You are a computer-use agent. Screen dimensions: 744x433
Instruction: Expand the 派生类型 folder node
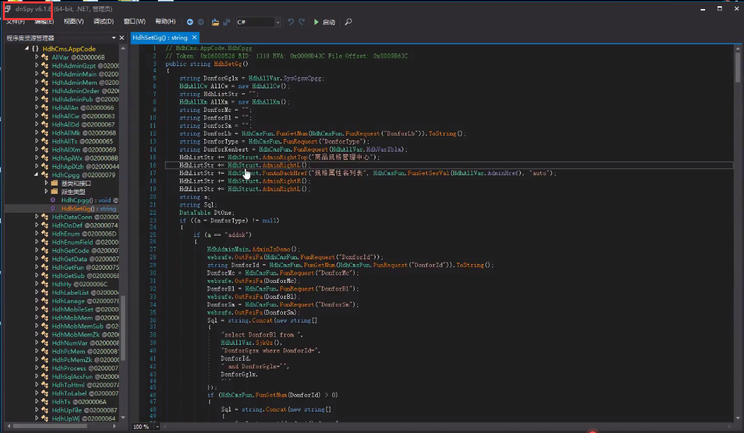[47, 192]
